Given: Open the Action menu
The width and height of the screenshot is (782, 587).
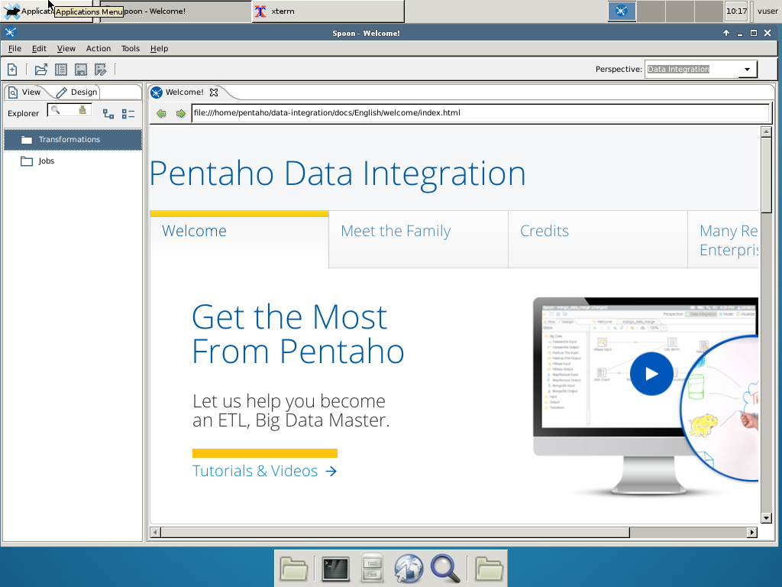Looking at the screenshot, I should (x=99, y=48).
